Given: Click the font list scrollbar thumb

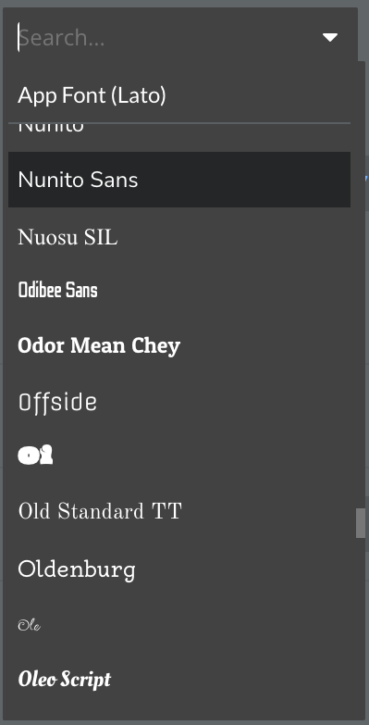Looking at the screenshot, I should [x=361, y=523].
